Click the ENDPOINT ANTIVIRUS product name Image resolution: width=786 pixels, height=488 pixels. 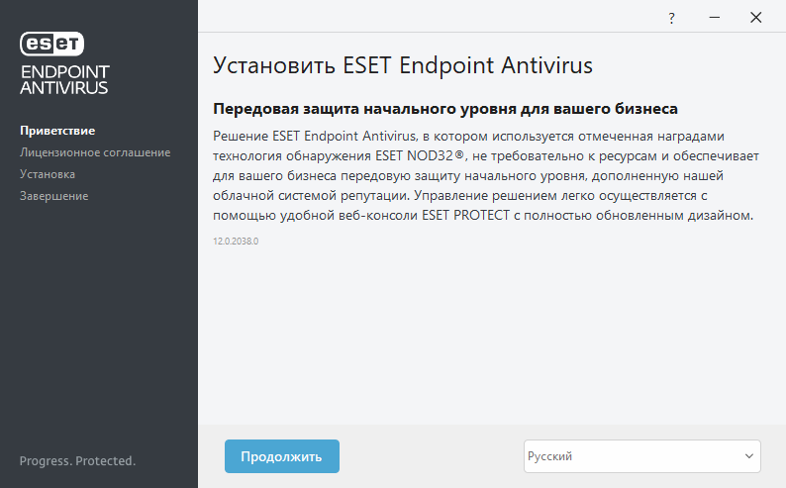point(64,79)
